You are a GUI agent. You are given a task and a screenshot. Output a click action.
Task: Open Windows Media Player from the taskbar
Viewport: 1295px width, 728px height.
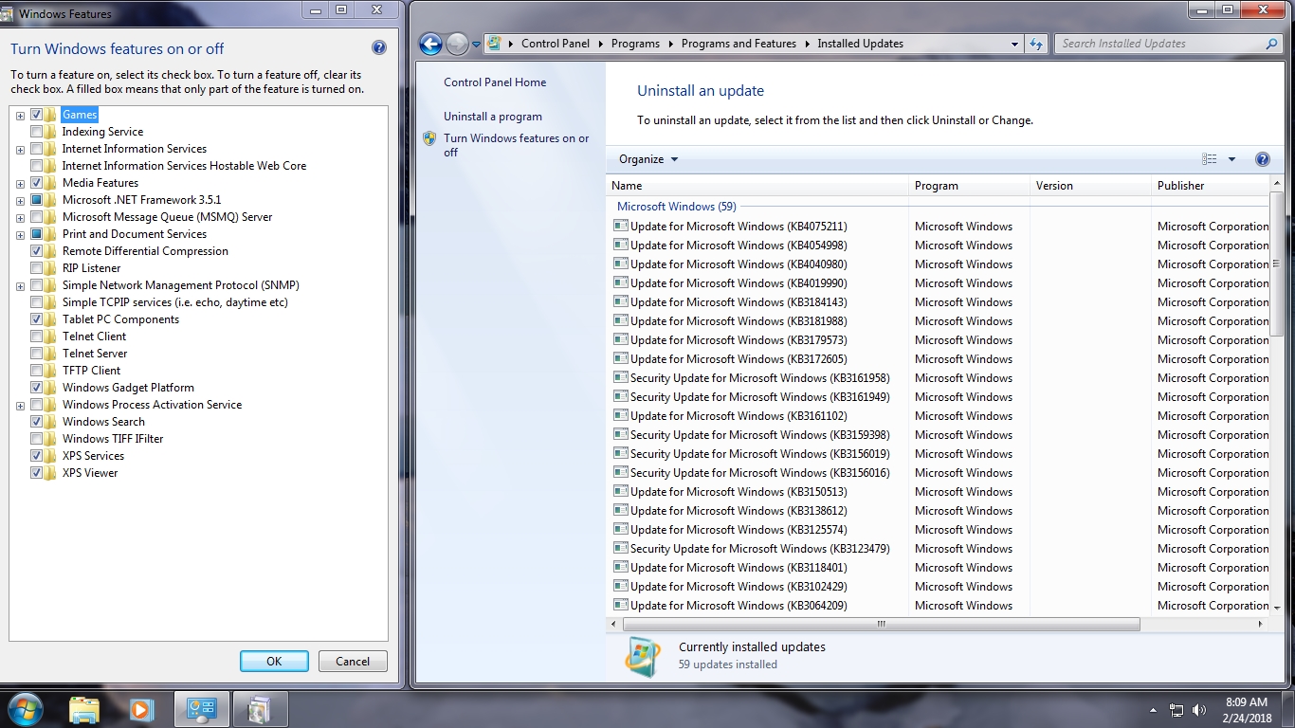pyautogui.click(x=141, y=709)
